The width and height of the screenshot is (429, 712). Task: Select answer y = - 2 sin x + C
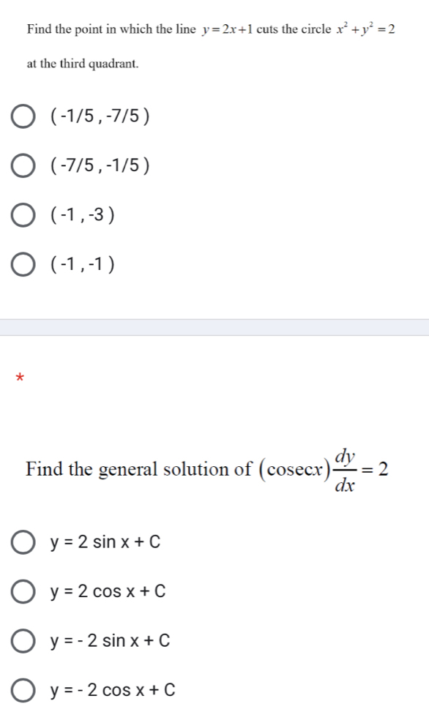coord(102,641)
